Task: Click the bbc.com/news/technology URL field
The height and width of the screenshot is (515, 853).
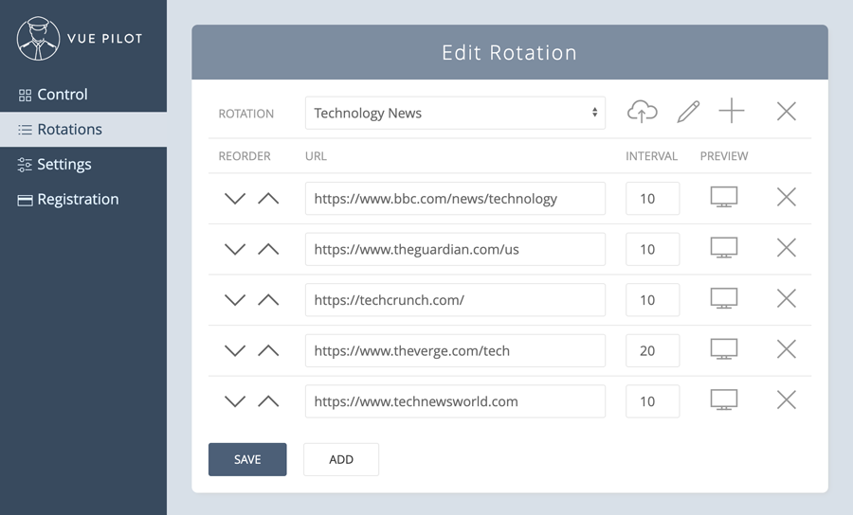Action: click(x=455, y=198)
